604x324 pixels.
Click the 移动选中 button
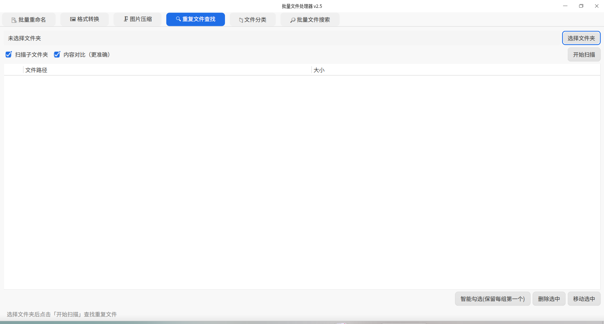584,299
